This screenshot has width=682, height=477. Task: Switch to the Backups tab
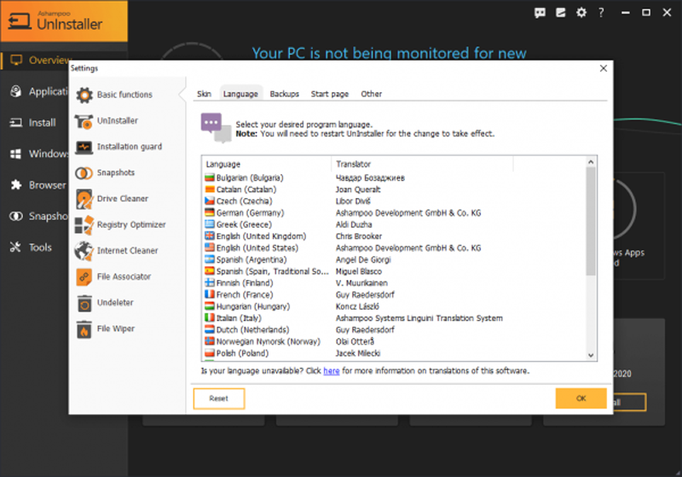(x=285, y=94)
